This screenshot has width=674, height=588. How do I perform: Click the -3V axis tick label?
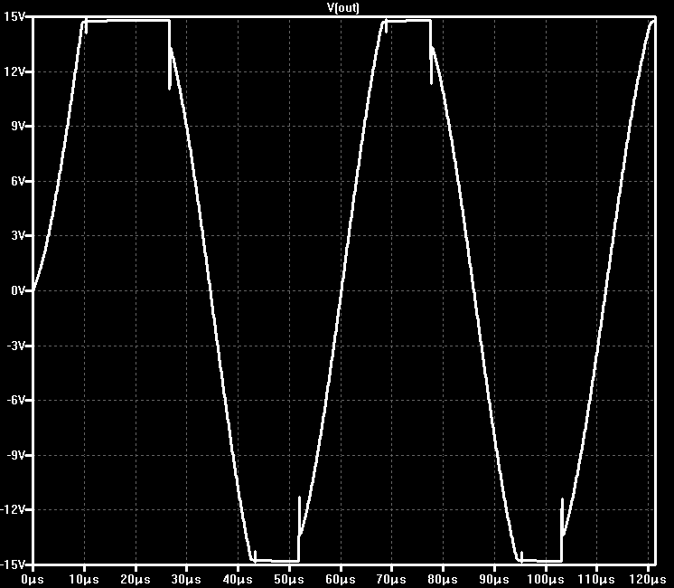[x=16, y=346]
